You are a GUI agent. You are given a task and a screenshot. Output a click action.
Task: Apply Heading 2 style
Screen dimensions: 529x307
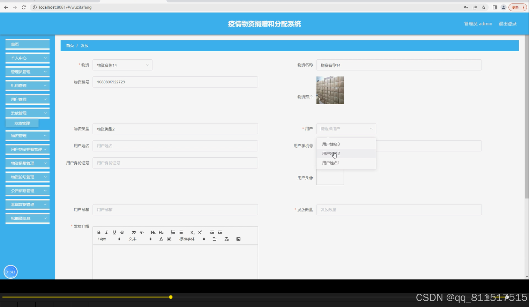pos(161,232)
